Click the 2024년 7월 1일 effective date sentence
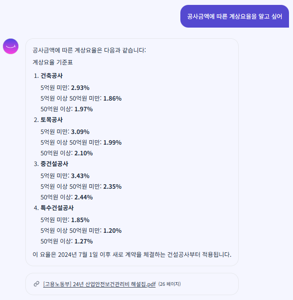The width and height of the screenshot is (293, 300). pyautogui.click(x=132, y=255)
